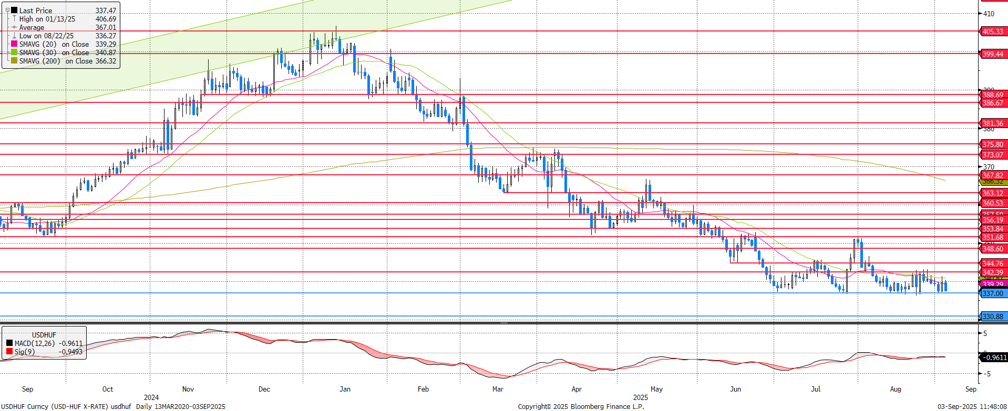1008x411 pixels.
Task: Collapse the Last Price legend tree
Action: click(x=7, y=10)
